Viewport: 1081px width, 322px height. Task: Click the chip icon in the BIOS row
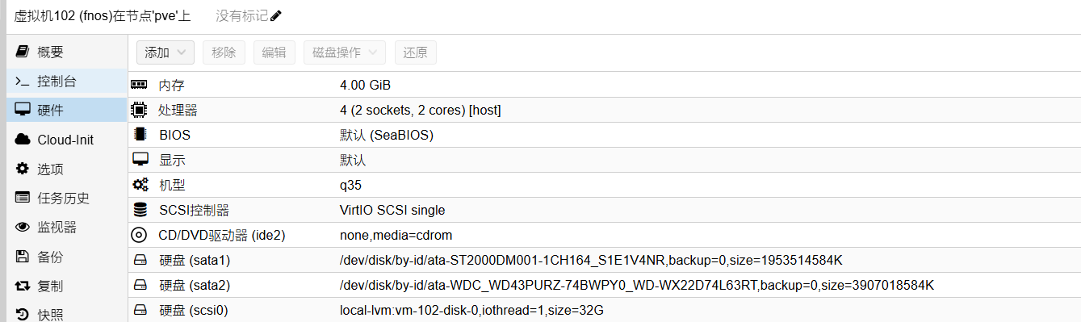pos(140,135)
